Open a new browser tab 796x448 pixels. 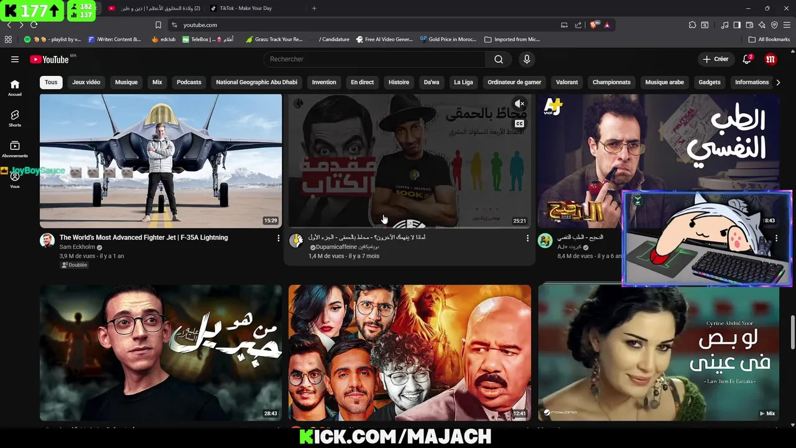[x=314, y=8]
